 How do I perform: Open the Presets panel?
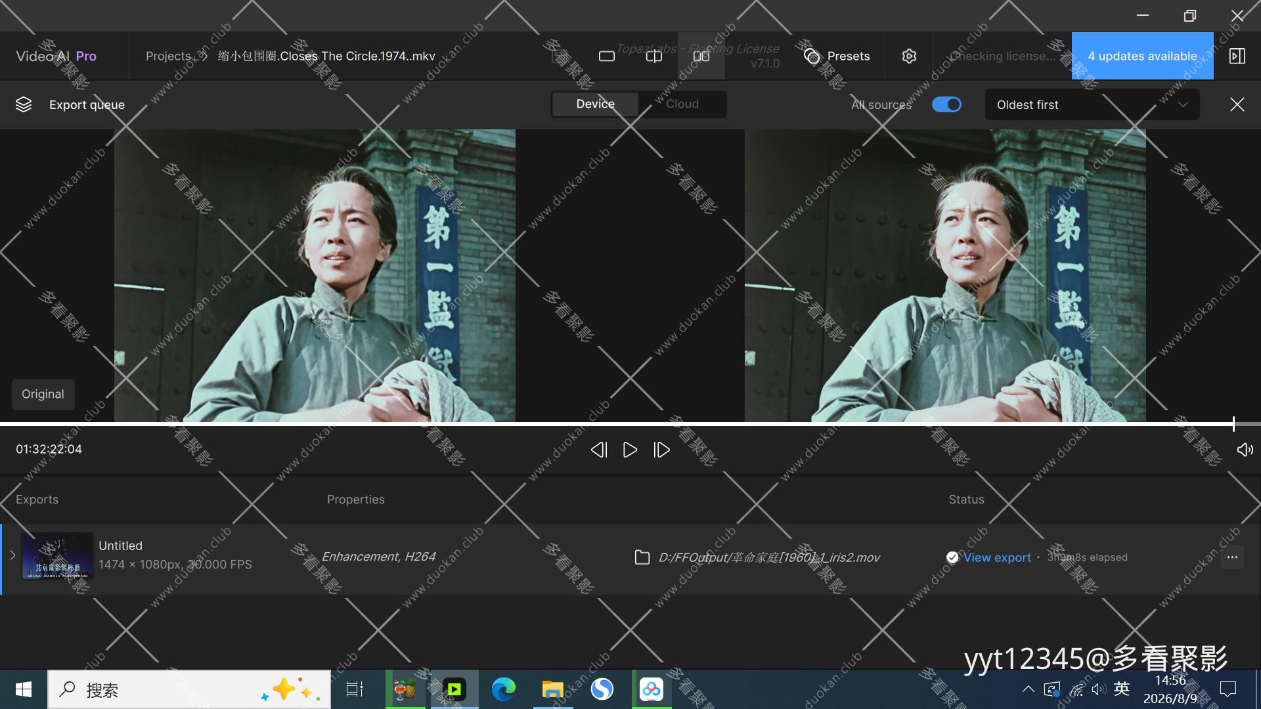click(x=837, y=56)
